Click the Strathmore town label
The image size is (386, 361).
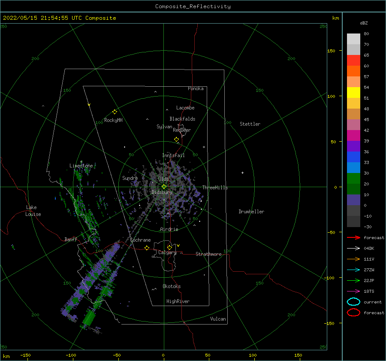click(x=208, y=254)
